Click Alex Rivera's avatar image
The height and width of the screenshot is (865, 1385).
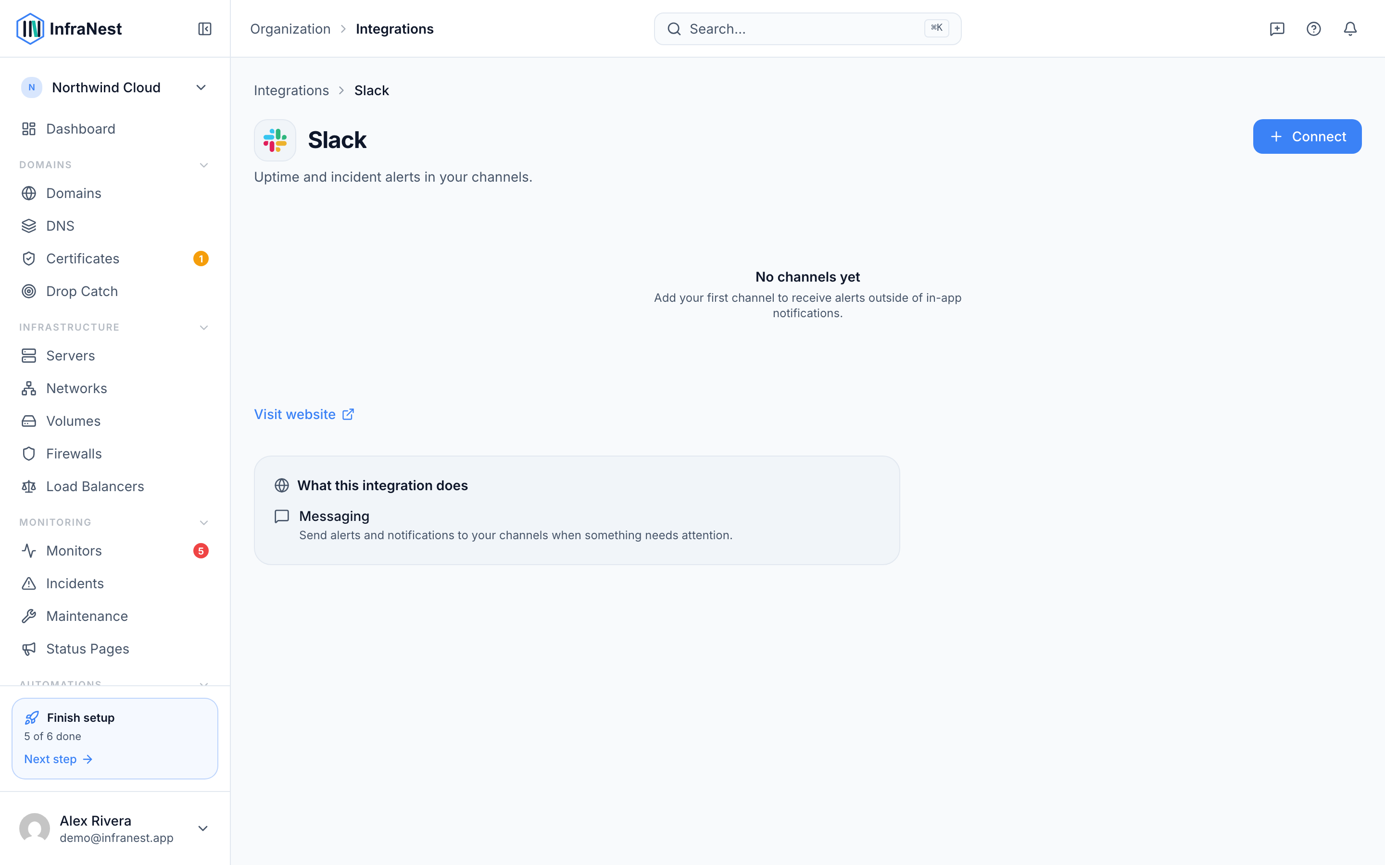point(34,828)
